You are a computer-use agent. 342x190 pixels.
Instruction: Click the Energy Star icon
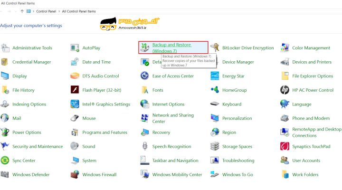click(x=215, y=76)
